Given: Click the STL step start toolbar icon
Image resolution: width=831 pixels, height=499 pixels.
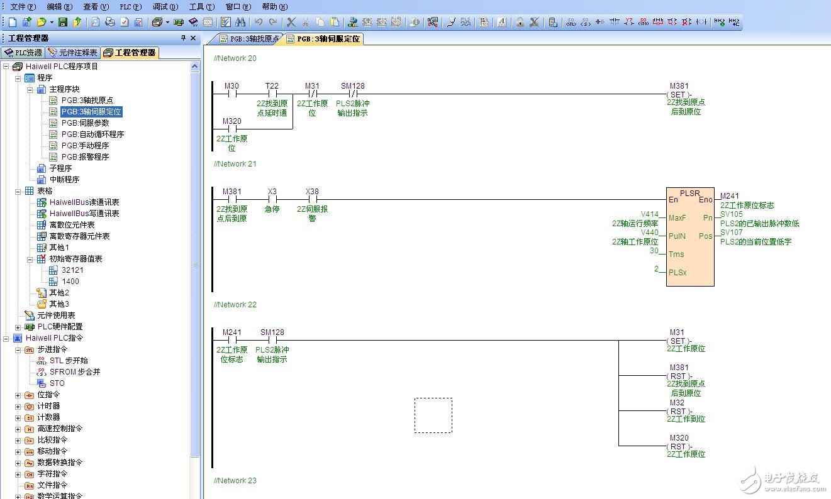Looking at the screenshot, I should pos(571,22).
